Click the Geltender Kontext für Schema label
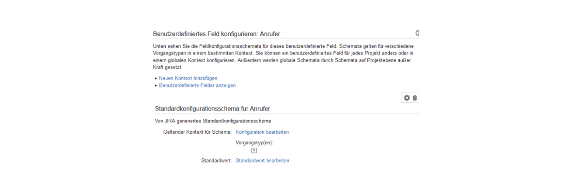 coord(197,132)
